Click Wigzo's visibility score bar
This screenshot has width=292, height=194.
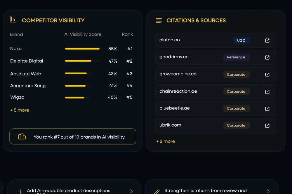(77, 97)
